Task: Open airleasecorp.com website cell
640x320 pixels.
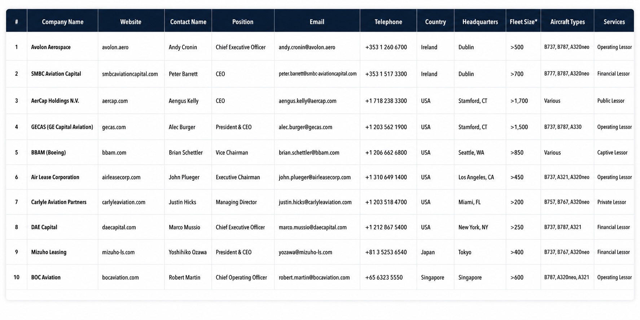Action: (x=121, y=177)
